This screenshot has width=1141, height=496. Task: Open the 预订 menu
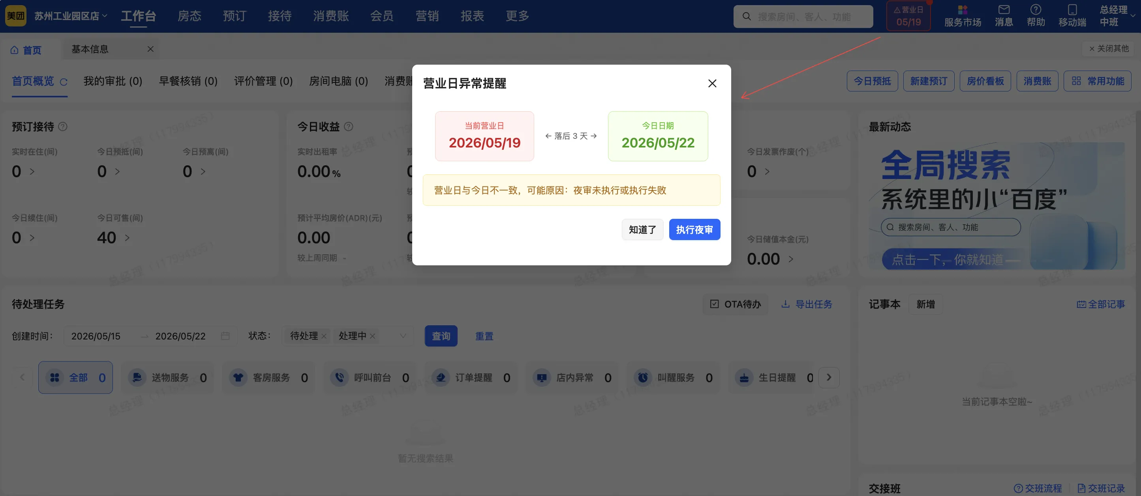tap(234, 16)
